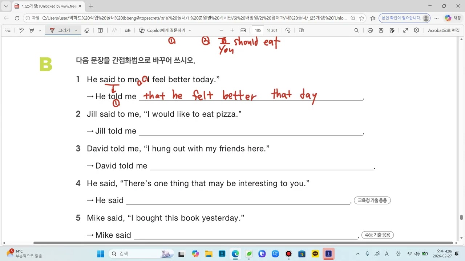This screenshot has height=261, width=465.
Task: Open Task View on taskbar
Action: tap(182, 254)
